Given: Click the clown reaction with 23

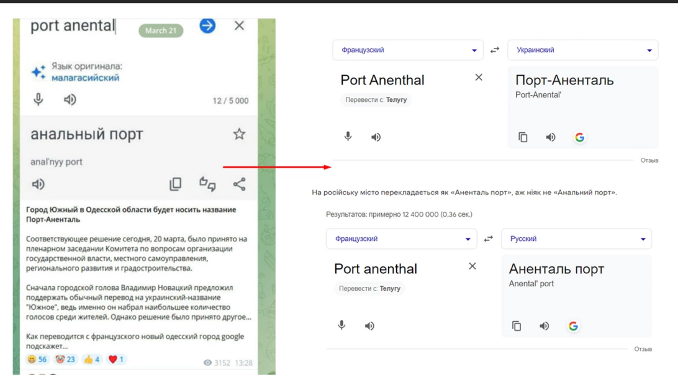Looking at the screenshot, I should point(65,359).
